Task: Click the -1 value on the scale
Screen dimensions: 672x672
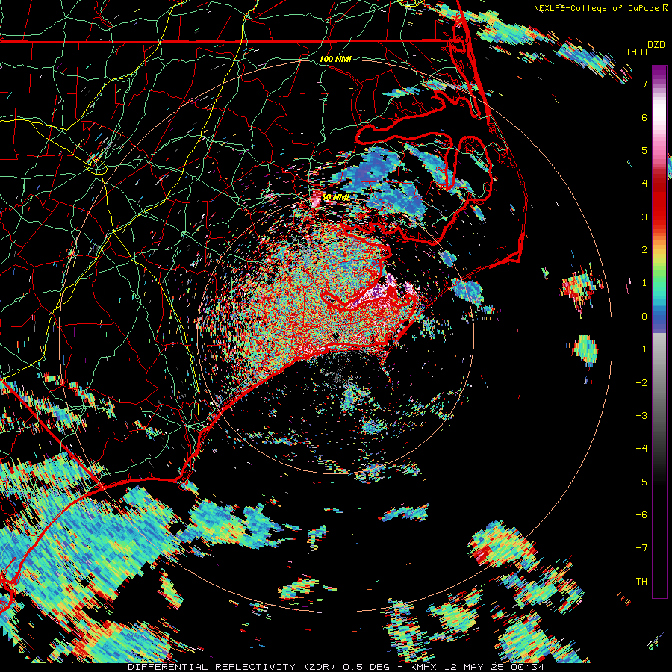Action: pyautogui.click(x=641, y=349)
